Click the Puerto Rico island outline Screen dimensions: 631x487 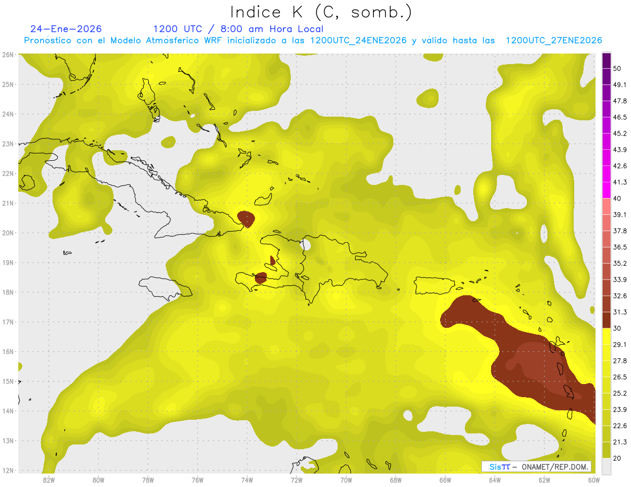pyautogui.click(x=434, y=285)
